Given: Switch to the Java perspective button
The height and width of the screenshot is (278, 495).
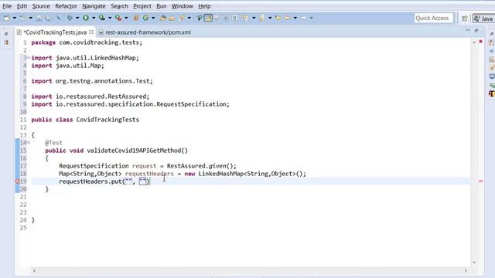Looking at the screenshot, I should [483, 19].
